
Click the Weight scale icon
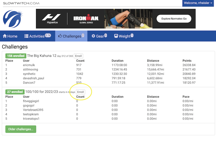(116, 36)
